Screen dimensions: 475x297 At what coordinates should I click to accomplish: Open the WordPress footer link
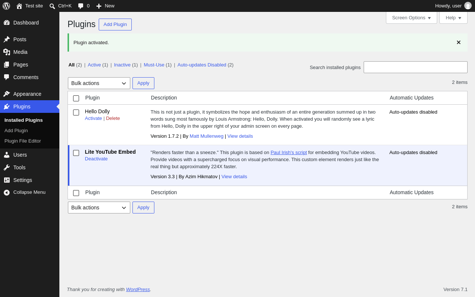coord(138,290)
